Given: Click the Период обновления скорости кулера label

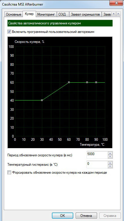Looking at the screenshot, I should pos(40,155).
